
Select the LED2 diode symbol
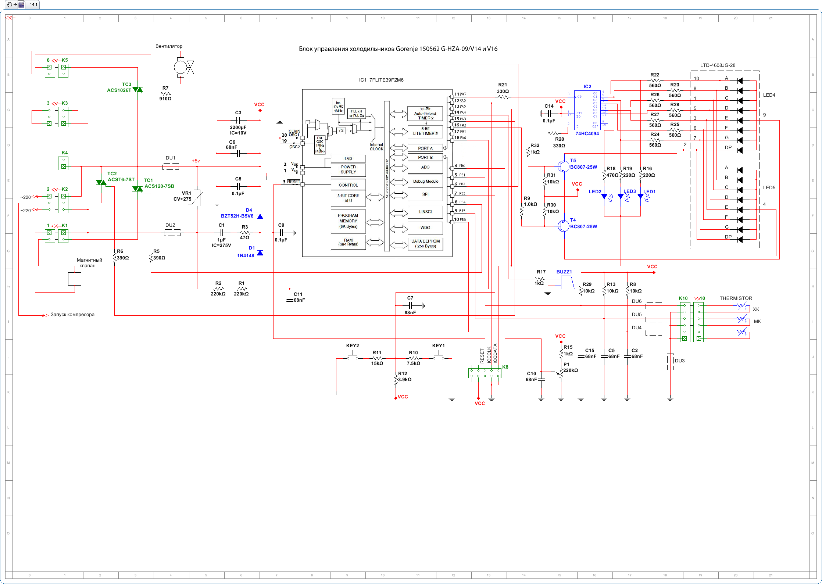point(604,197)
